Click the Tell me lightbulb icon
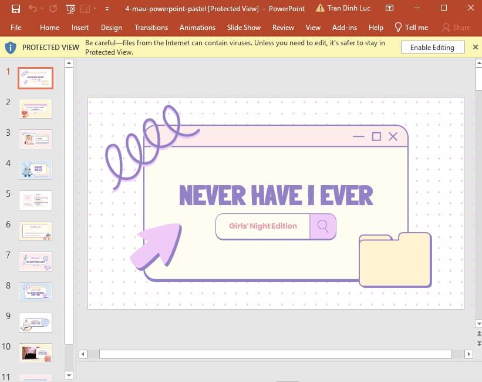The height and width of the screenshot is (382, 482). click(x=398, y=28)
